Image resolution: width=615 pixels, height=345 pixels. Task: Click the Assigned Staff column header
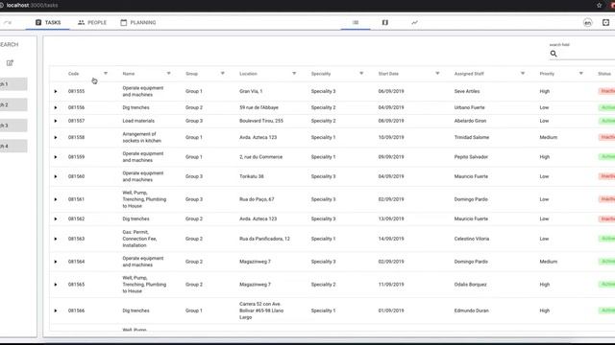[469, 74]
